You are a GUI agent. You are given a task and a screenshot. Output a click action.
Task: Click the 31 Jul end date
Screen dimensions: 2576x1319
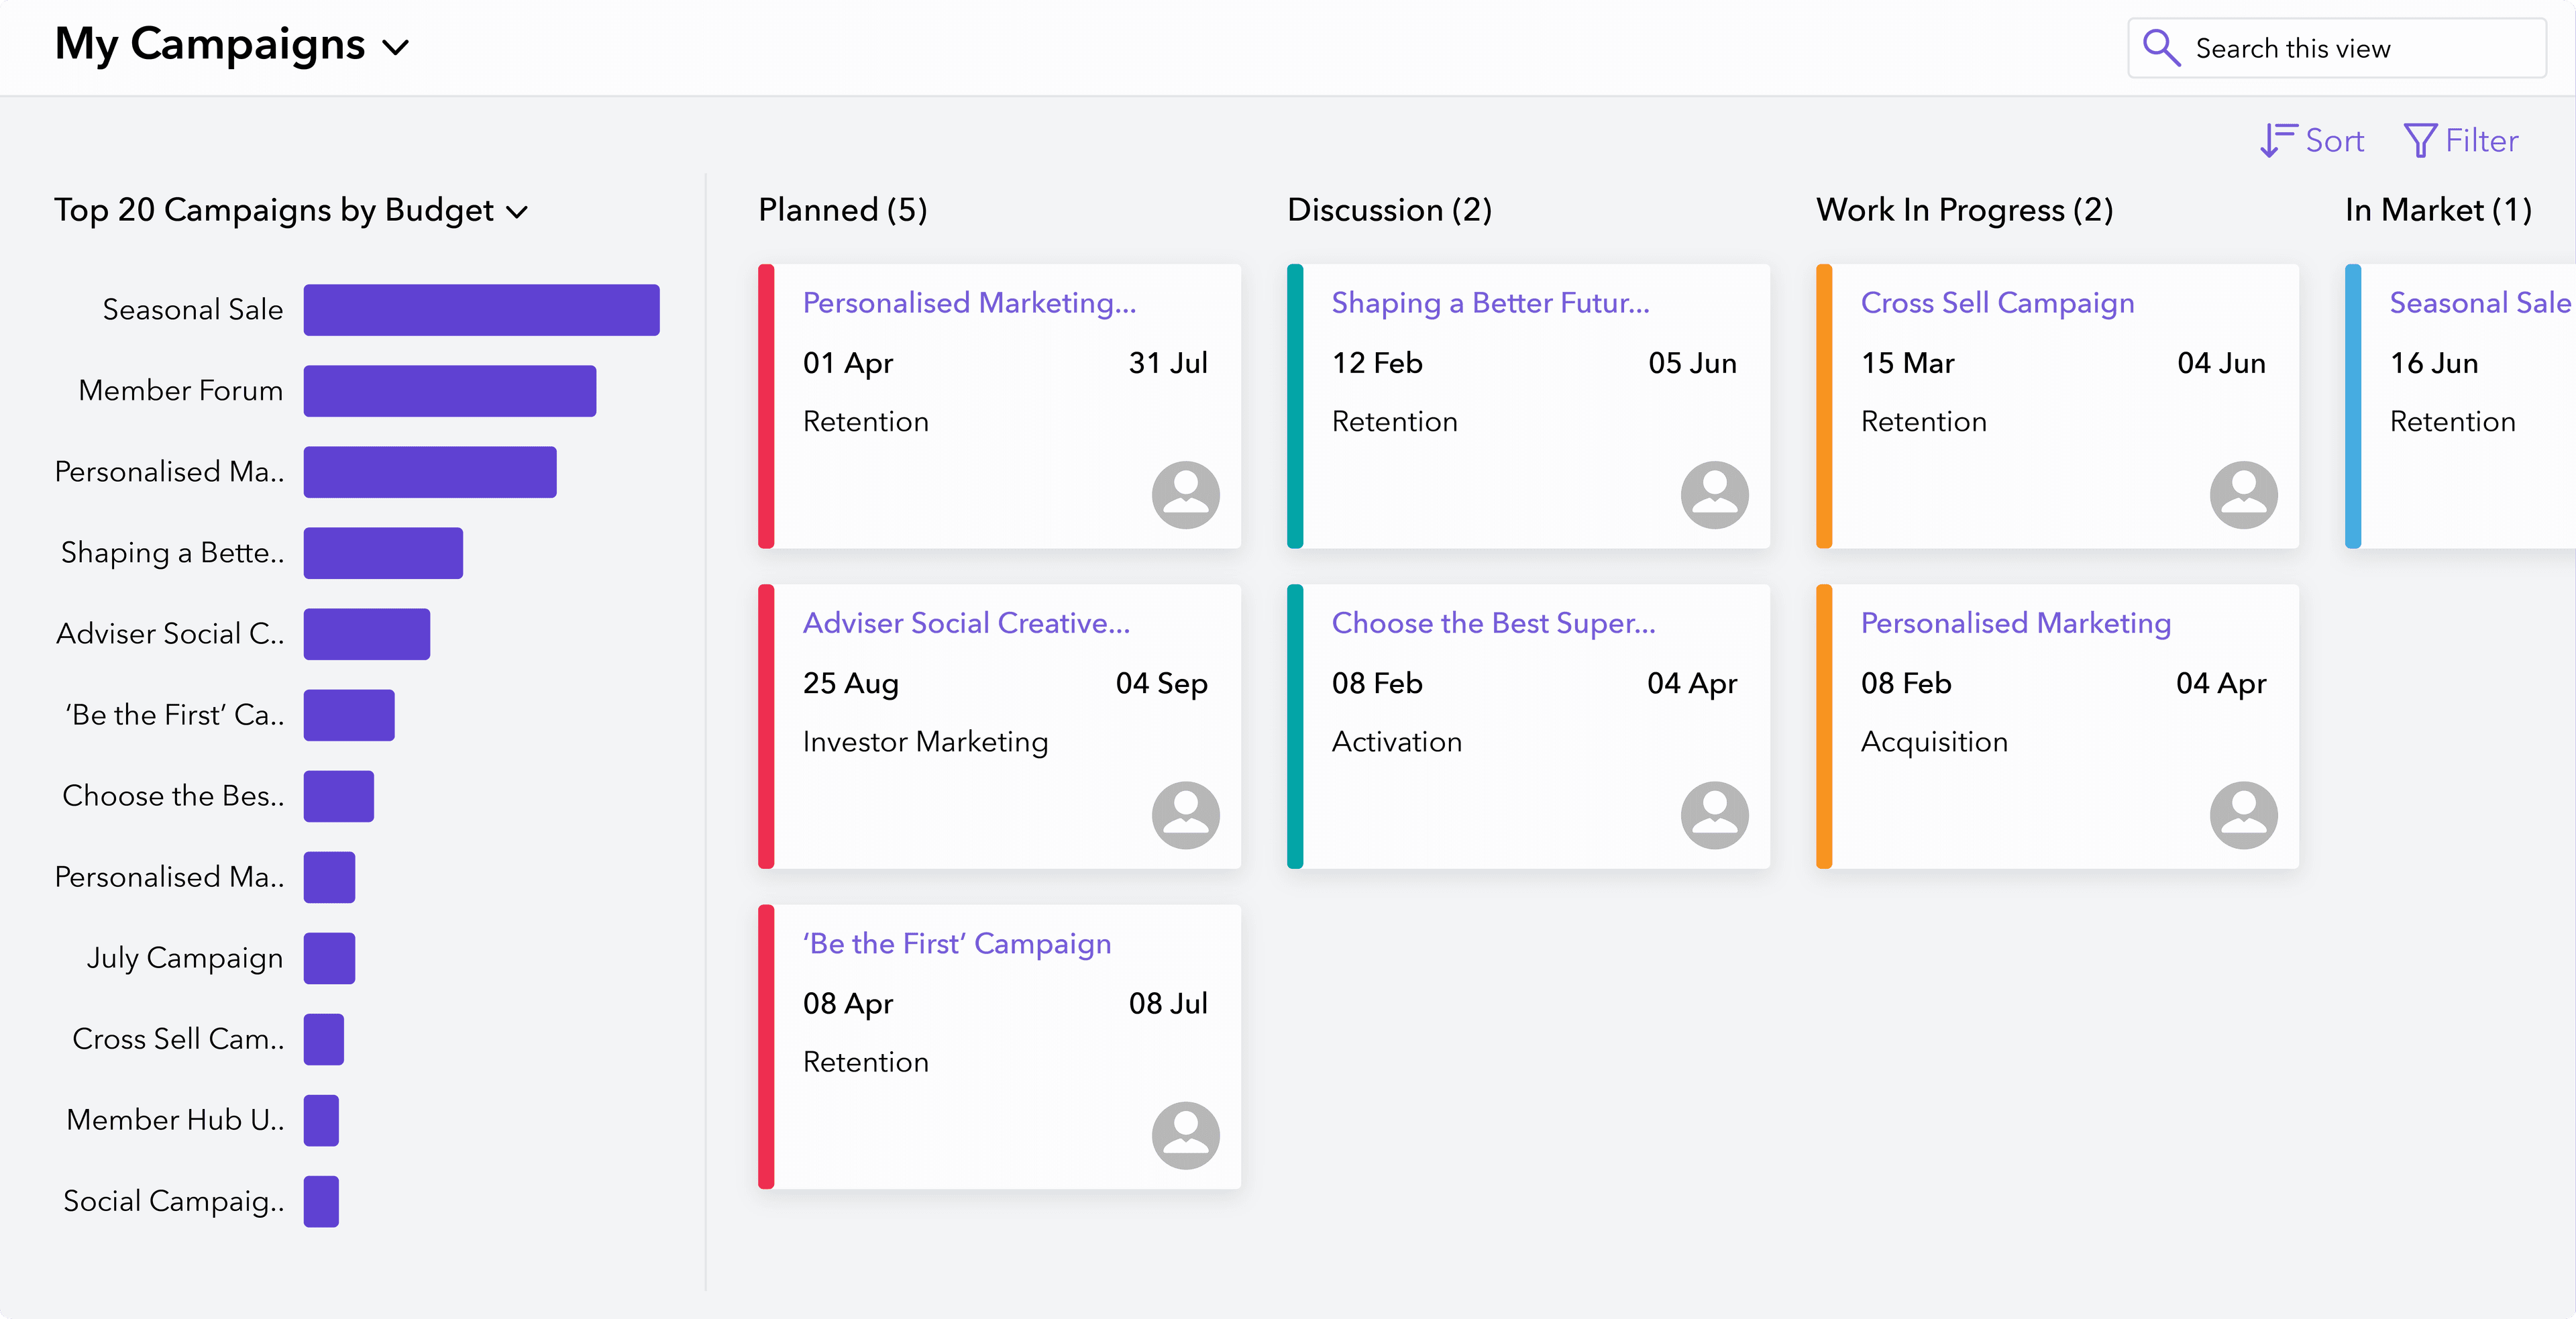[1168, 363]
